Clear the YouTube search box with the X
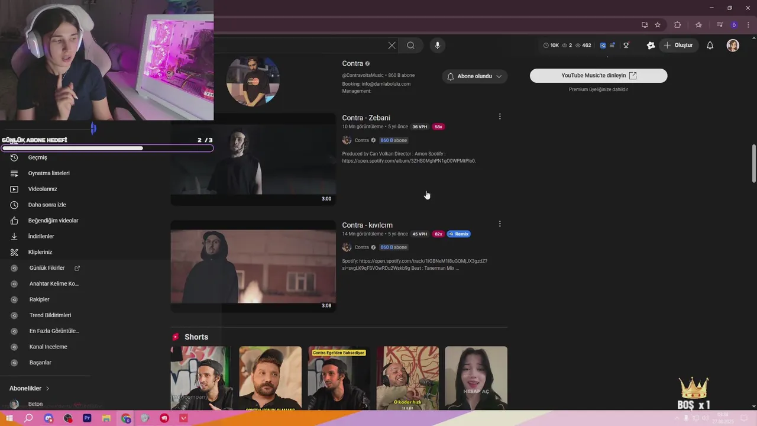This screenshot has height=426, width=757. pos(392,46)
